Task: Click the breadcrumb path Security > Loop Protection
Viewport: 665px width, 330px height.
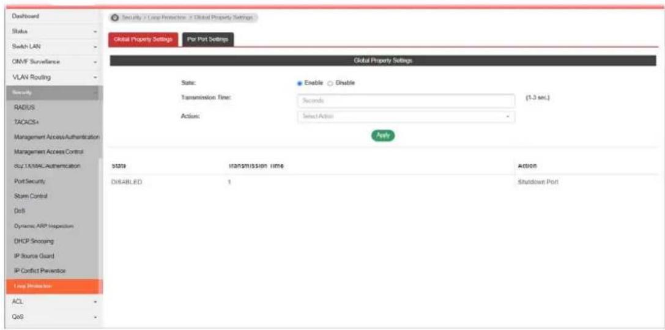Action: (x=154, y=18)
